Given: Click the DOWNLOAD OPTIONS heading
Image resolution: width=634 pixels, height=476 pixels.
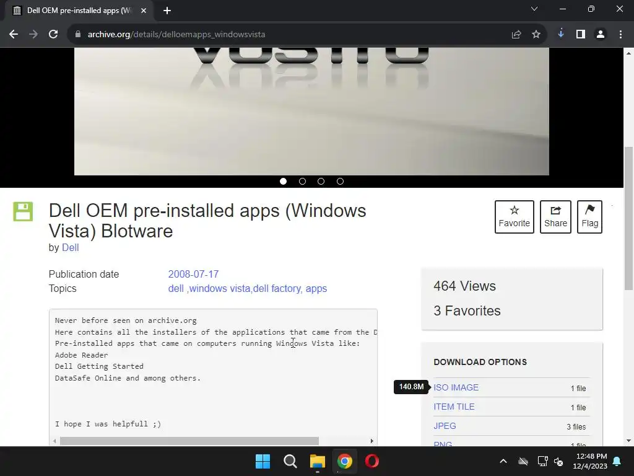Looking at the screenshot, I should pyautogui.click(x=480, y=362).
